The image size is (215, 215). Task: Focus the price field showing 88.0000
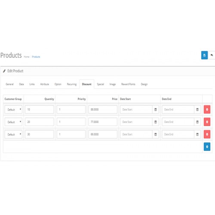(103, 110)
